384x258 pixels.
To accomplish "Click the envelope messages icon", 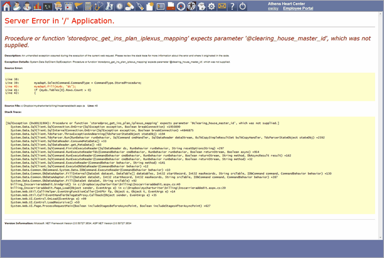I will 222,6.
